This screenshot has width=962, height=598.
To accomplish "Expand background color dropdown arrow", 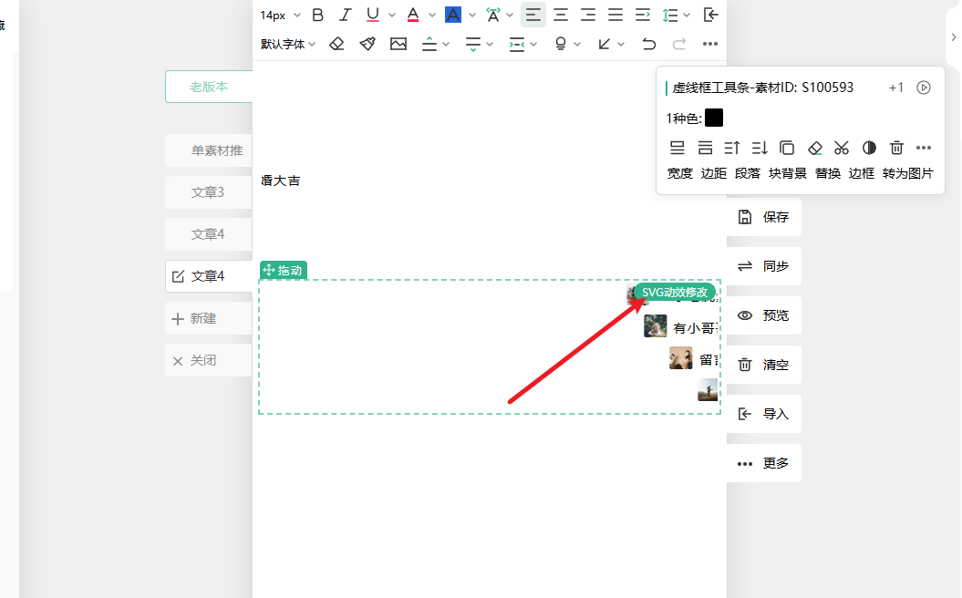I will (471, 15).
